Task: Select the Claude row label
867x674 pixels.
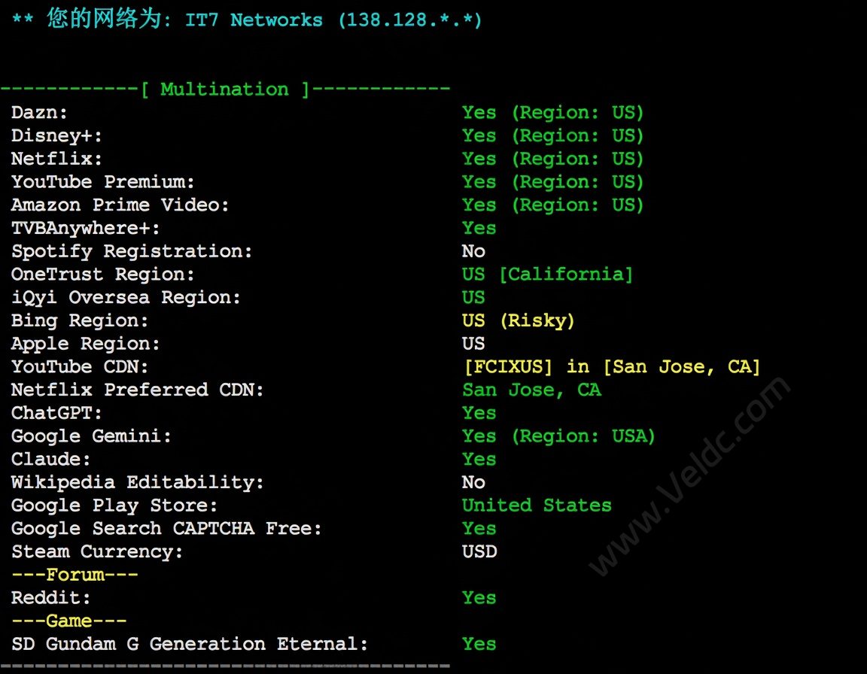Action: pos(51,460)
